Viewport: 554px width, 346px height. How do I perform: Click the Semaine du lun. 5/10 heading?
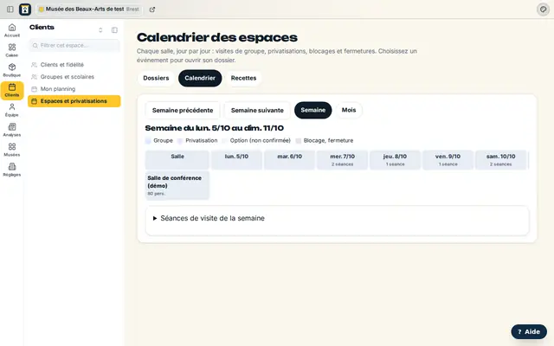215,128
